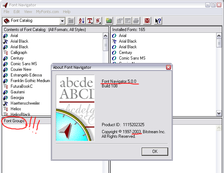The height and width of the screenshot is (173, 224).
Task: Open the Font Catalog location dropdown
Action: tap(62, 21)
